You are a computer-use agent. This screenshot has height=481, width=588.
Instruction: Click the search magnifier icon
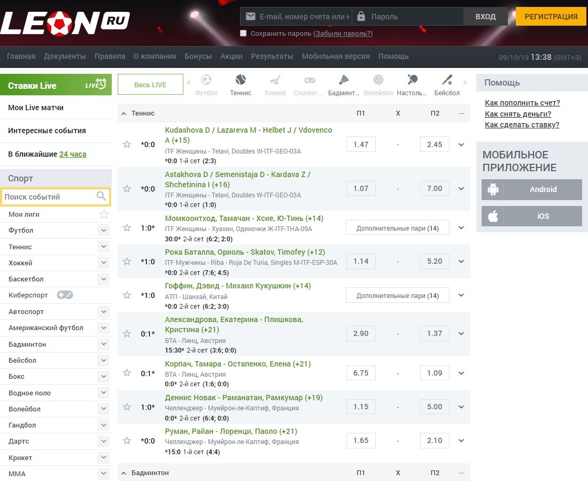101,196
